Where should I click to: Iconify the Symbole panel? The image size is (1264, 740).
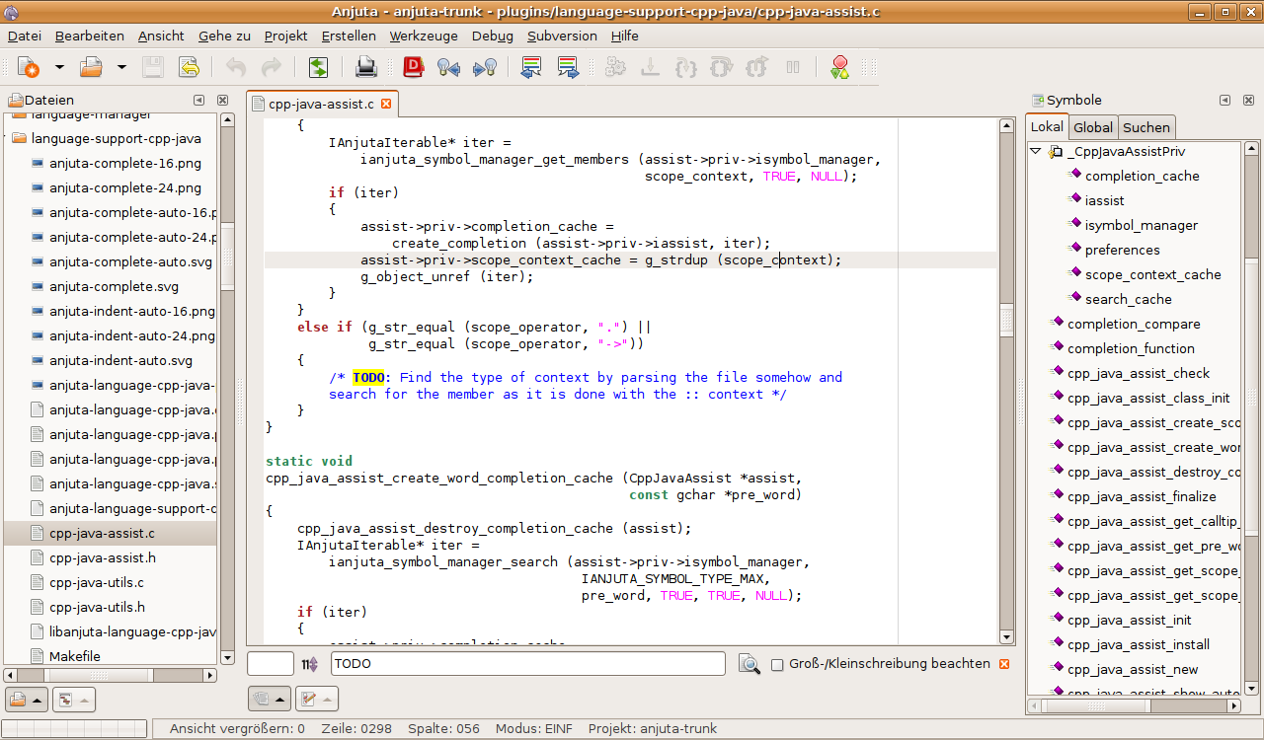tap(1225, 100)
